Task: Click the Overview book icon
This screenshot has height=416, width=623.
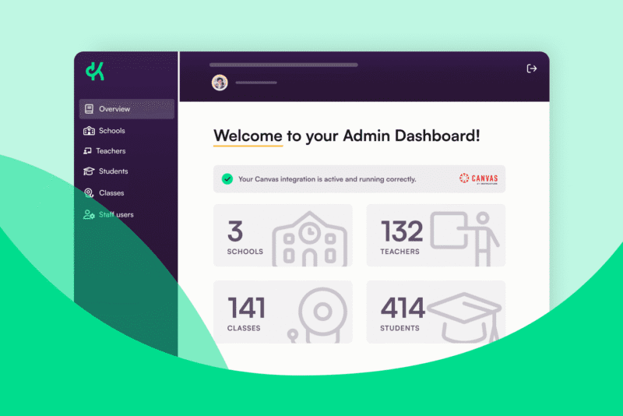Action: [89, 109]
